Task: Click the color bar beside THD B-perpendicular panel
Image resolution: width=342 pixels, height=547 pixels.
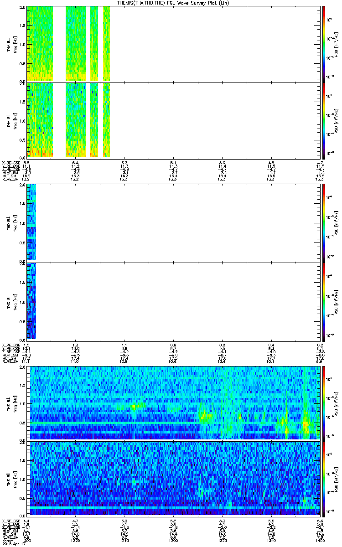Action: [x=324, y=222]
